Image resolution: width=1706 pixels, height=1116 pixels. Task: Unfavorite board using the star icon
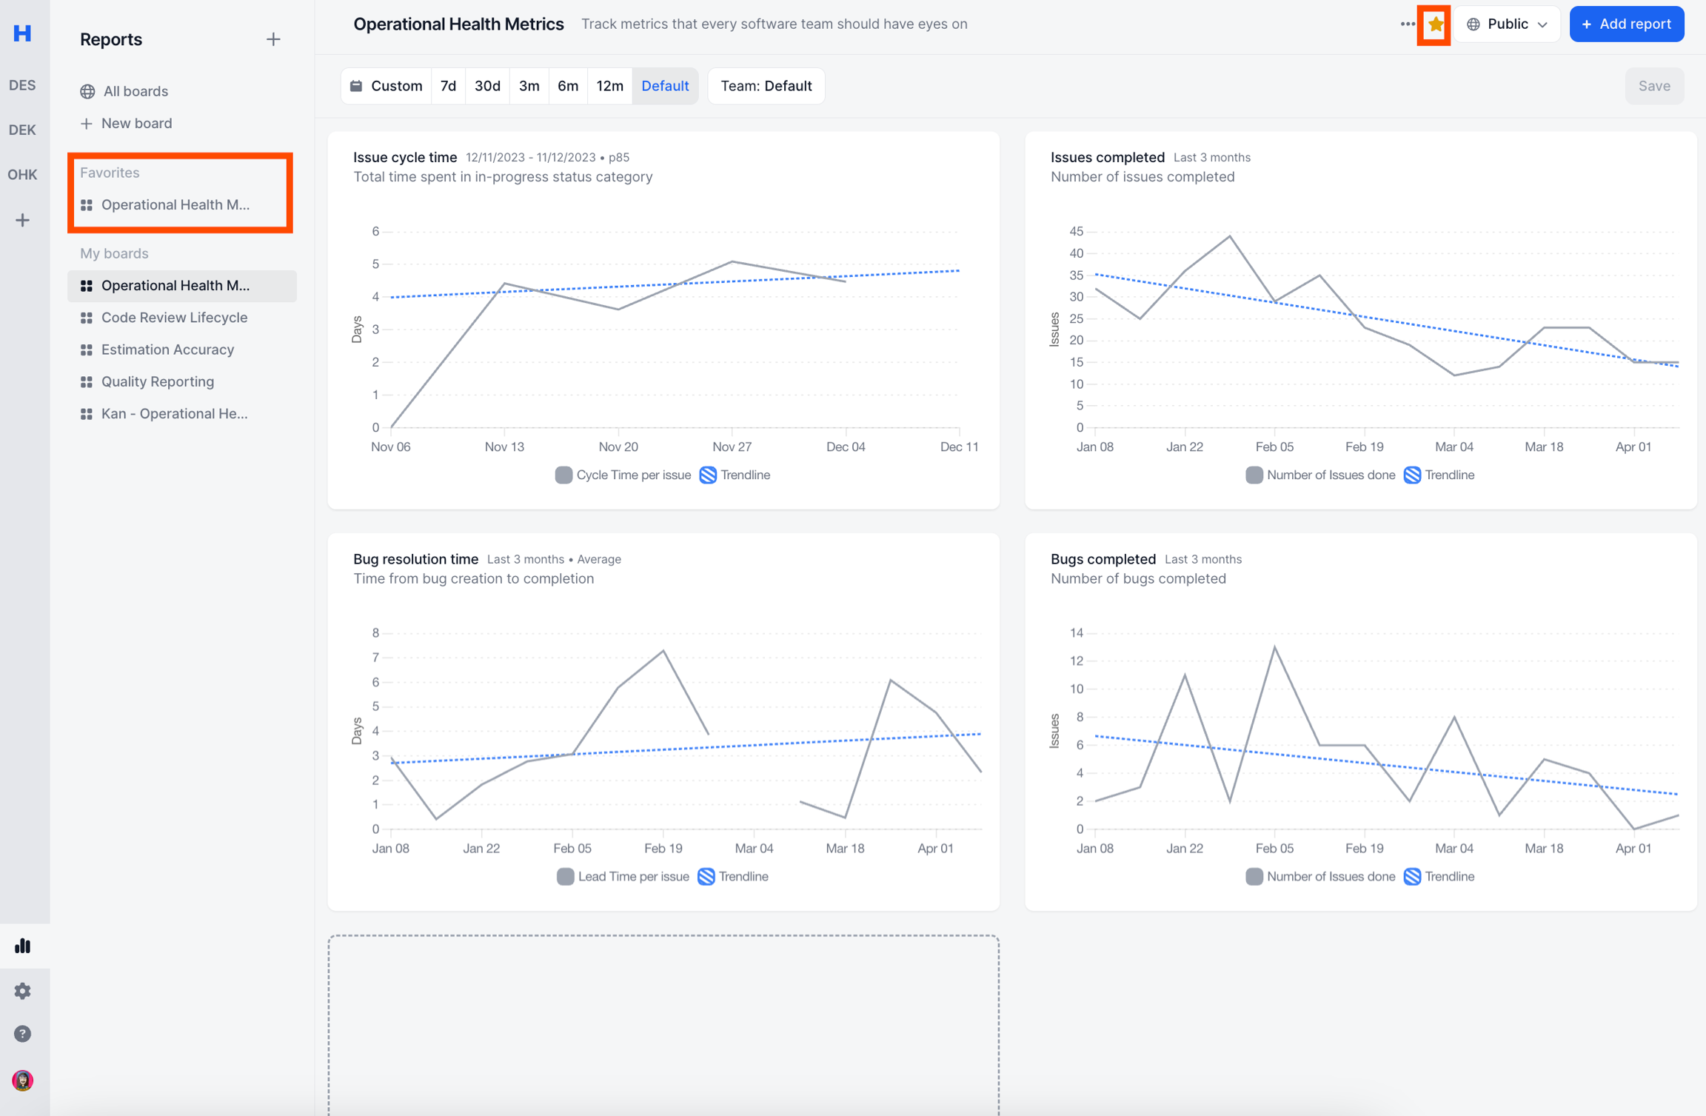tap(1435, 24)
